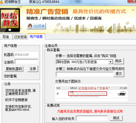This screenshot has height=123, width=136.
Task: Click title bar text 联系QQ 476014844
Action: point(44,2)
